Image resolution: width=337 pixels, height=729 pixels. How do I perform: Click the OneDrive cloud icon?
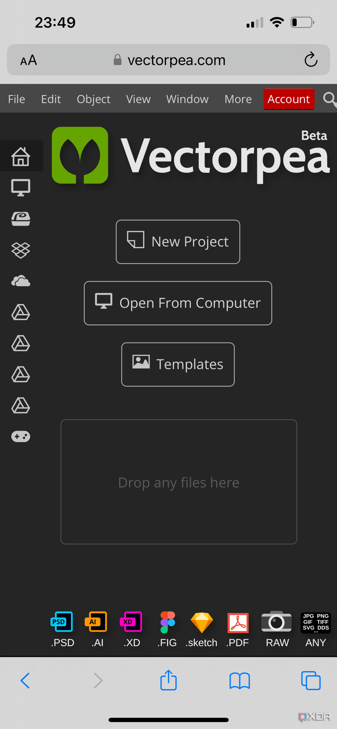(21, 281)
